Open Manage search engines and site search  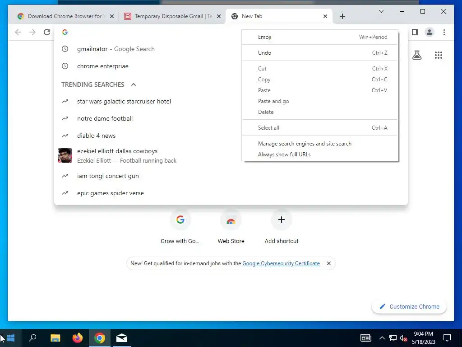point(320,144)
